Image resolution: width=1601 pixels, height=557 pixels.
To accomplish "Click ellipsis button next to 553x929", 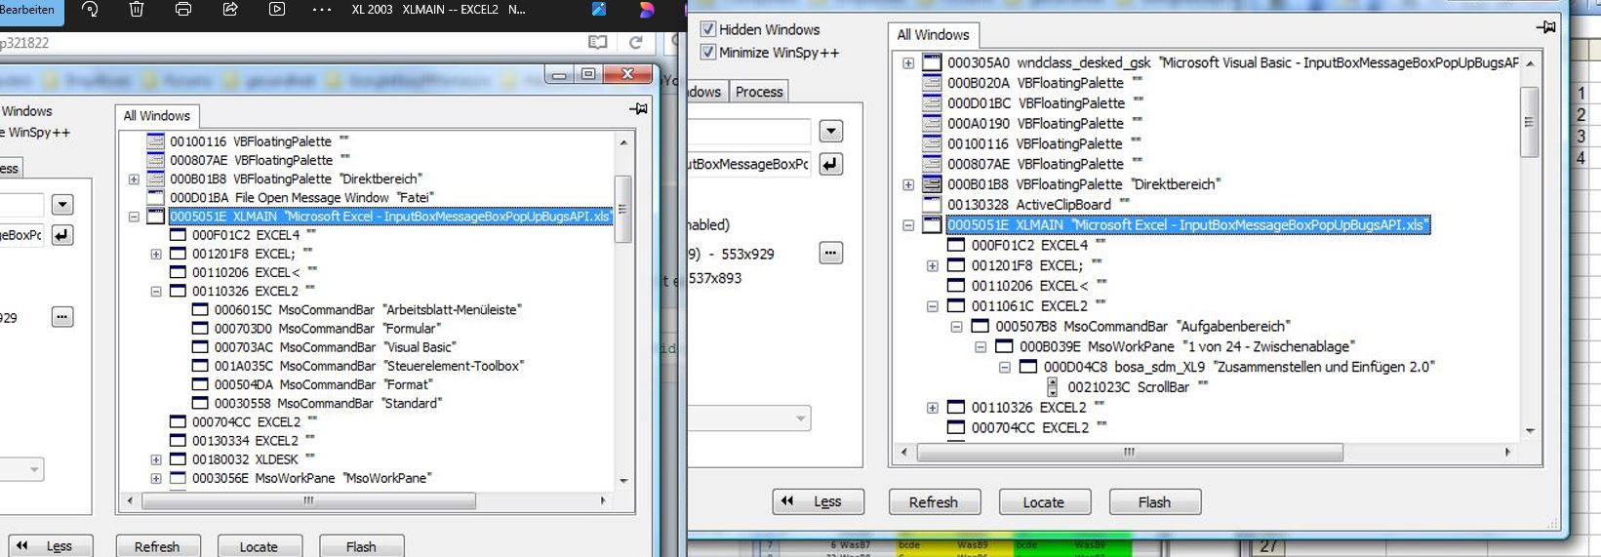I will click(830, 254).
